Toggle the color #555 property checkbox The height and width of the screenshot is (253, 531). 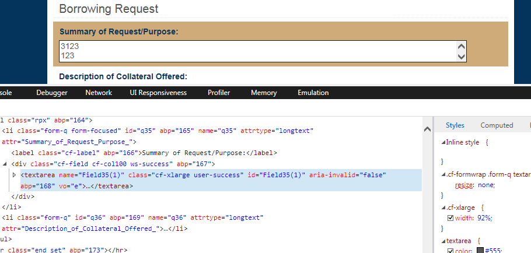450,251
